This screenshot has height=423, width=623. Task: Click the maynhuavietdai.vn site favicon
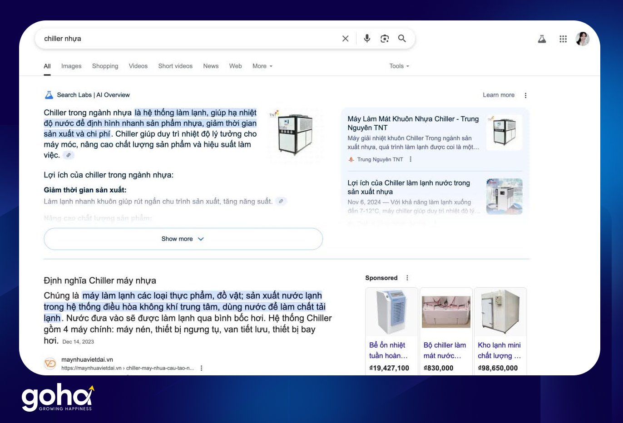(x=50, y=364)
